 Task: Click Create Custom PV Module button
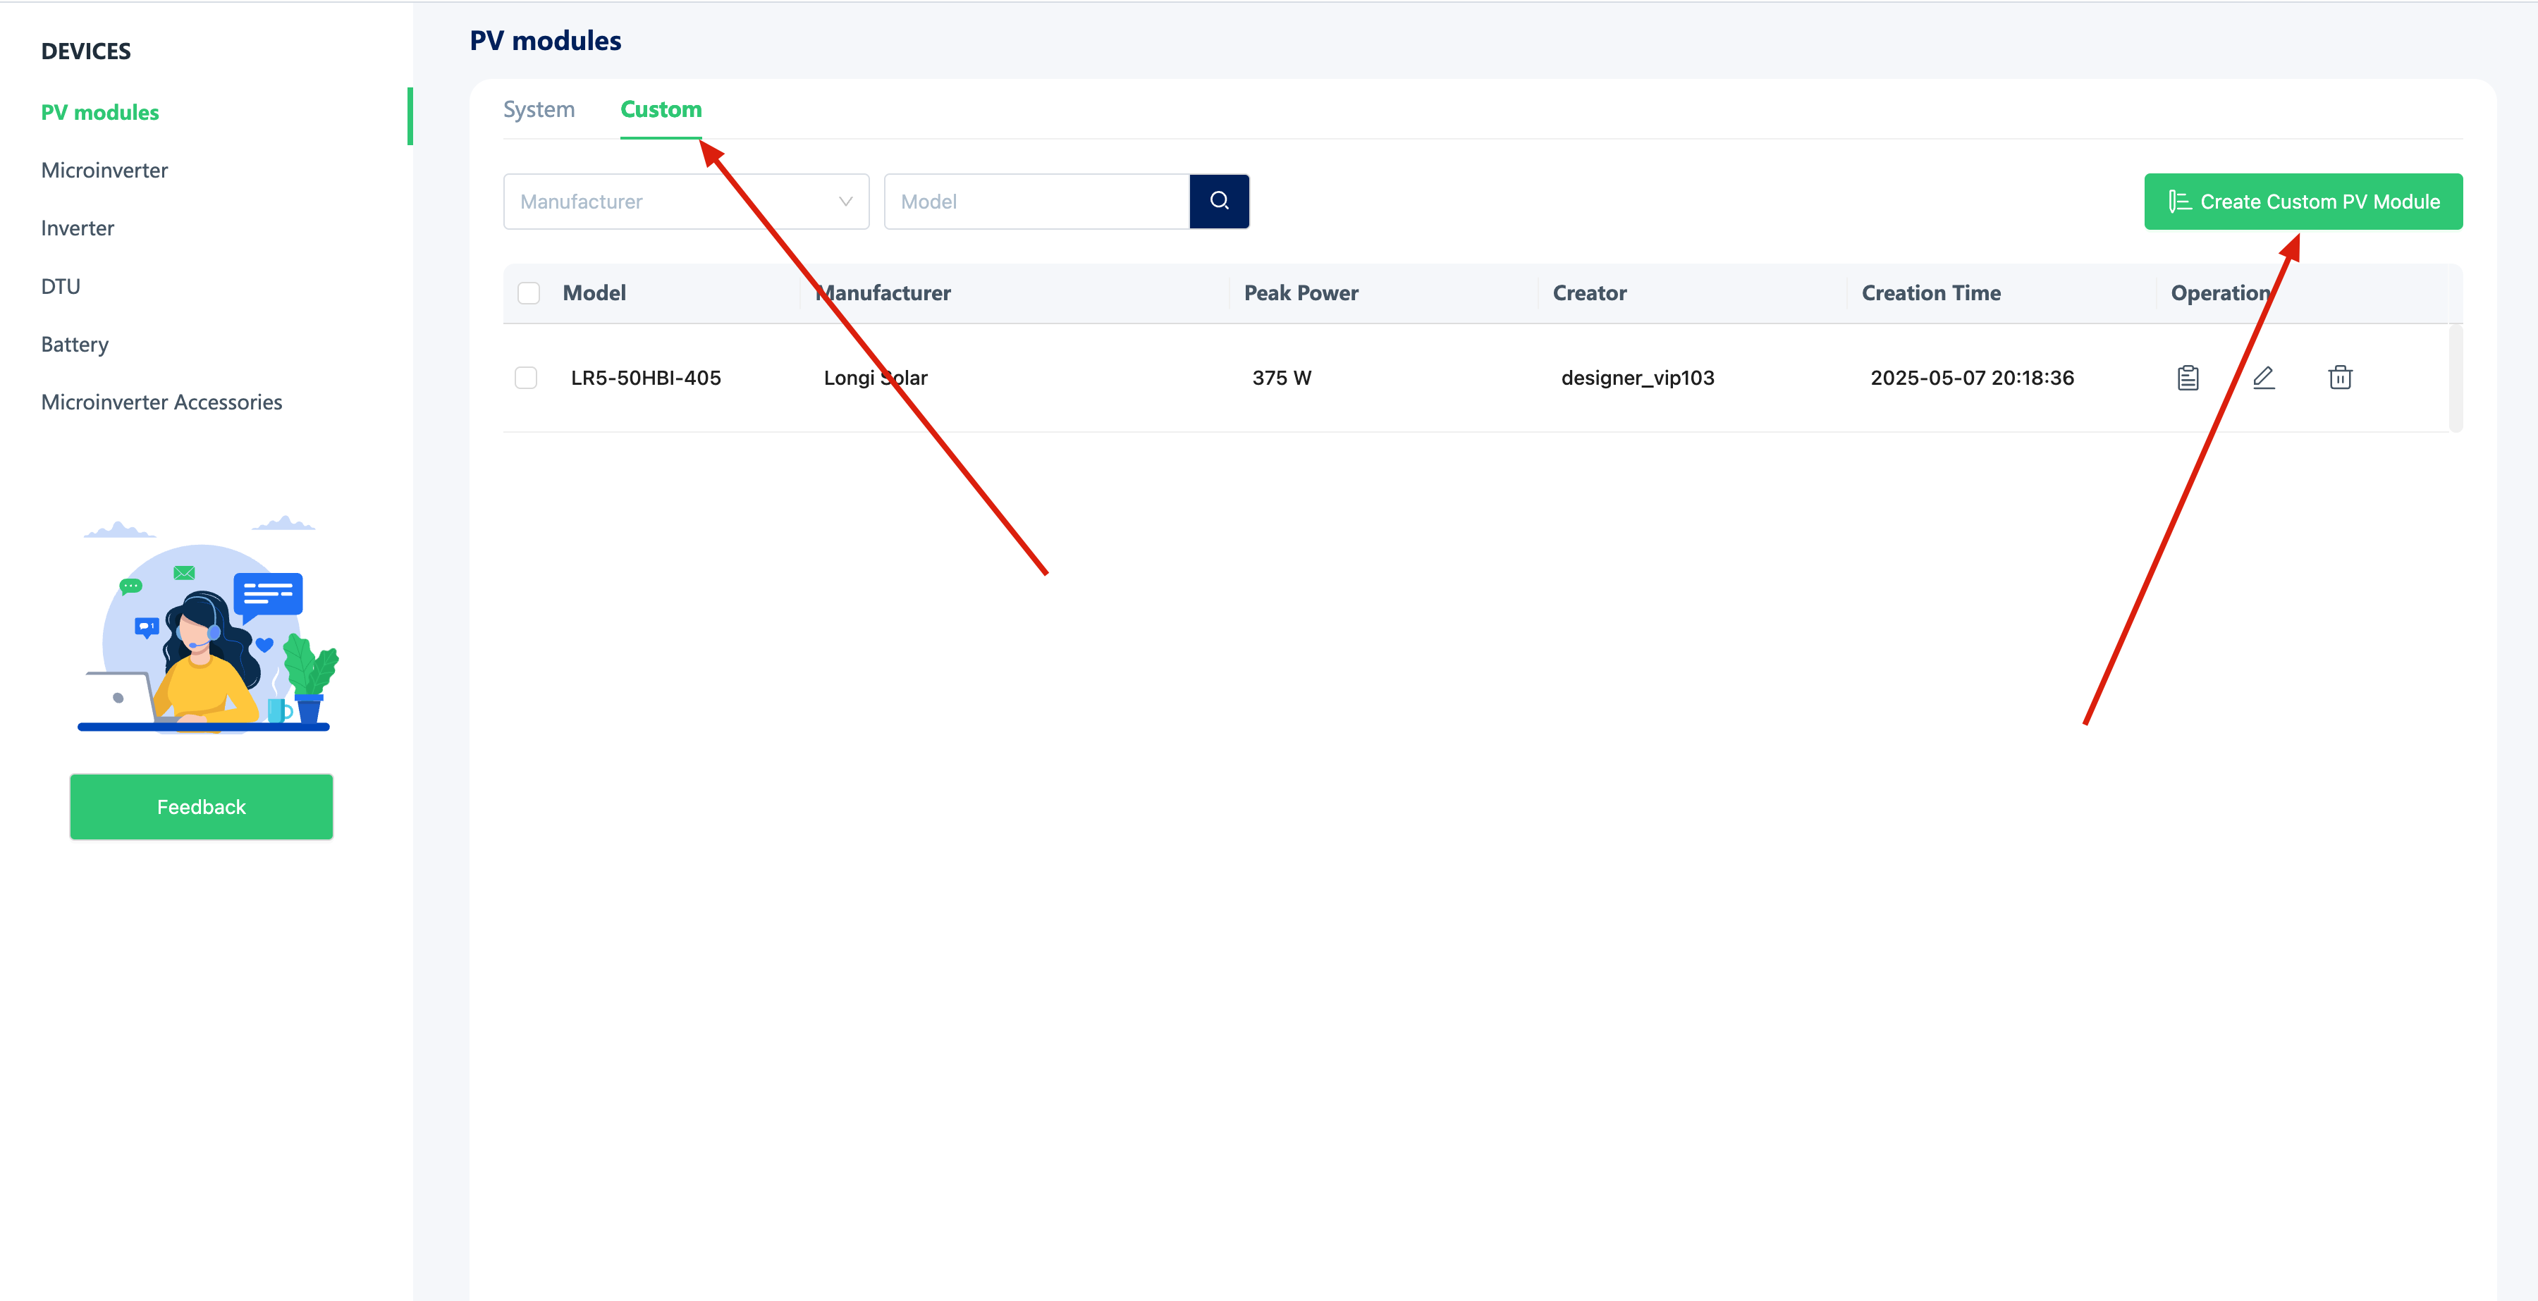pos(2303,201)
